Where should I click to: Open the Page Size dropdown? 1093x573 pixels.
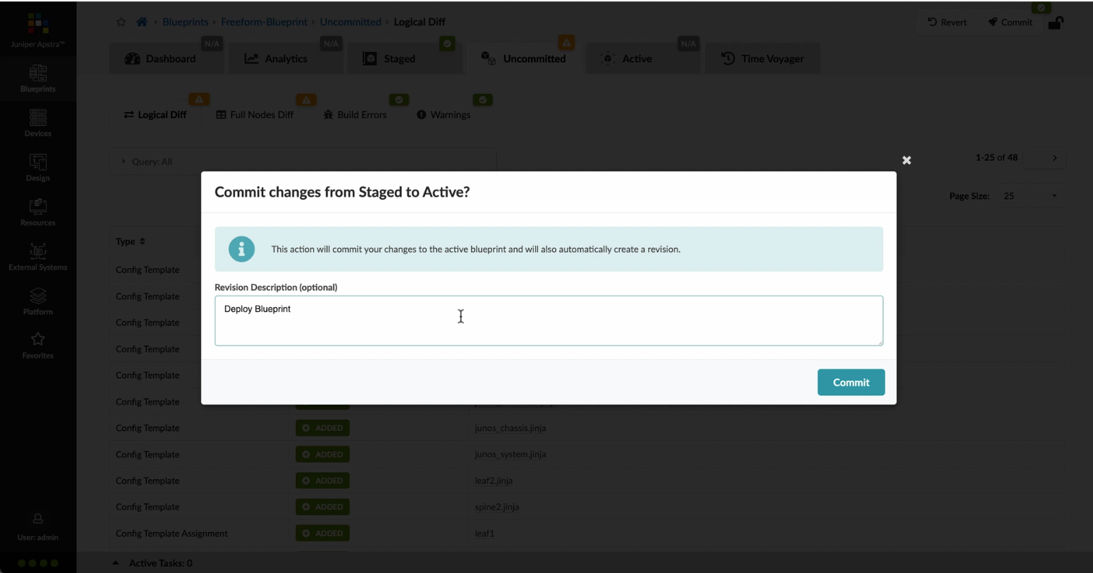click(x=1029, y=196)
